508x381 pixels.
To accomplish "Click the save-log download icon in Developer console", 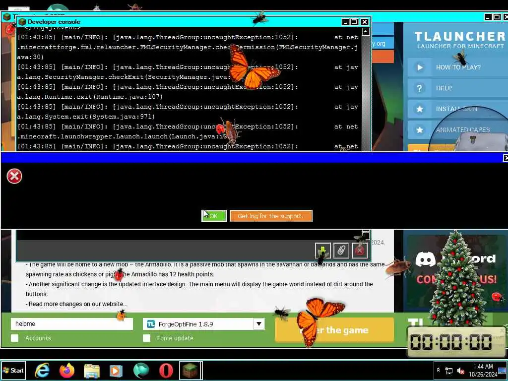I will click(x=322, y=251).
